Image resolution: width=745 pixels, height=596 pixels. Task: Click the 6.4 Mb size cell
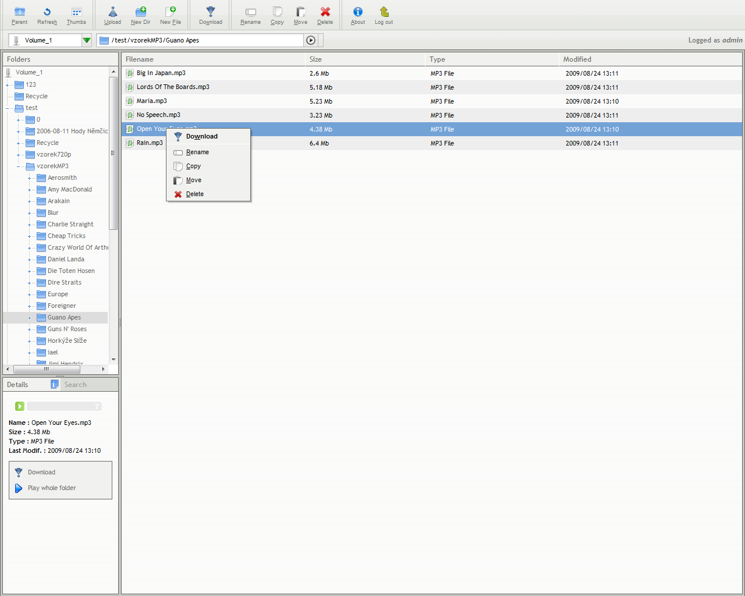[319, 143]
